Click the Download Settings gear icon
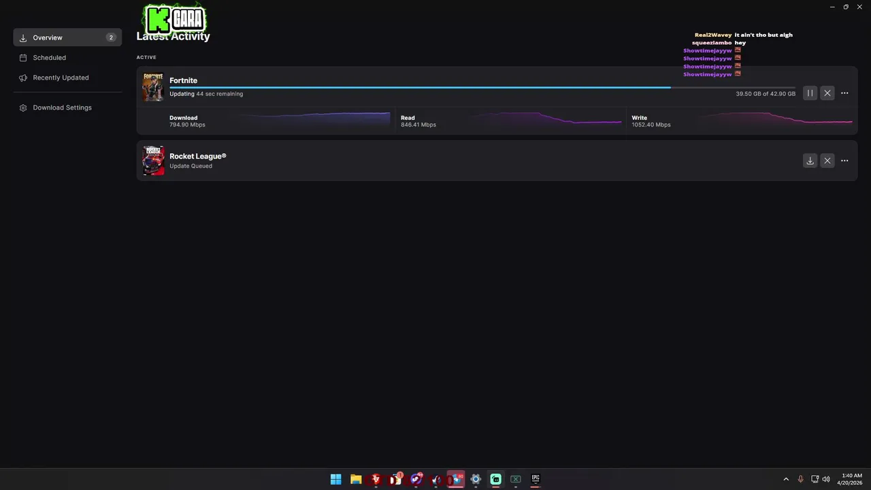The width and height of the screenshot is (871, 490). [x=23, y=108]
